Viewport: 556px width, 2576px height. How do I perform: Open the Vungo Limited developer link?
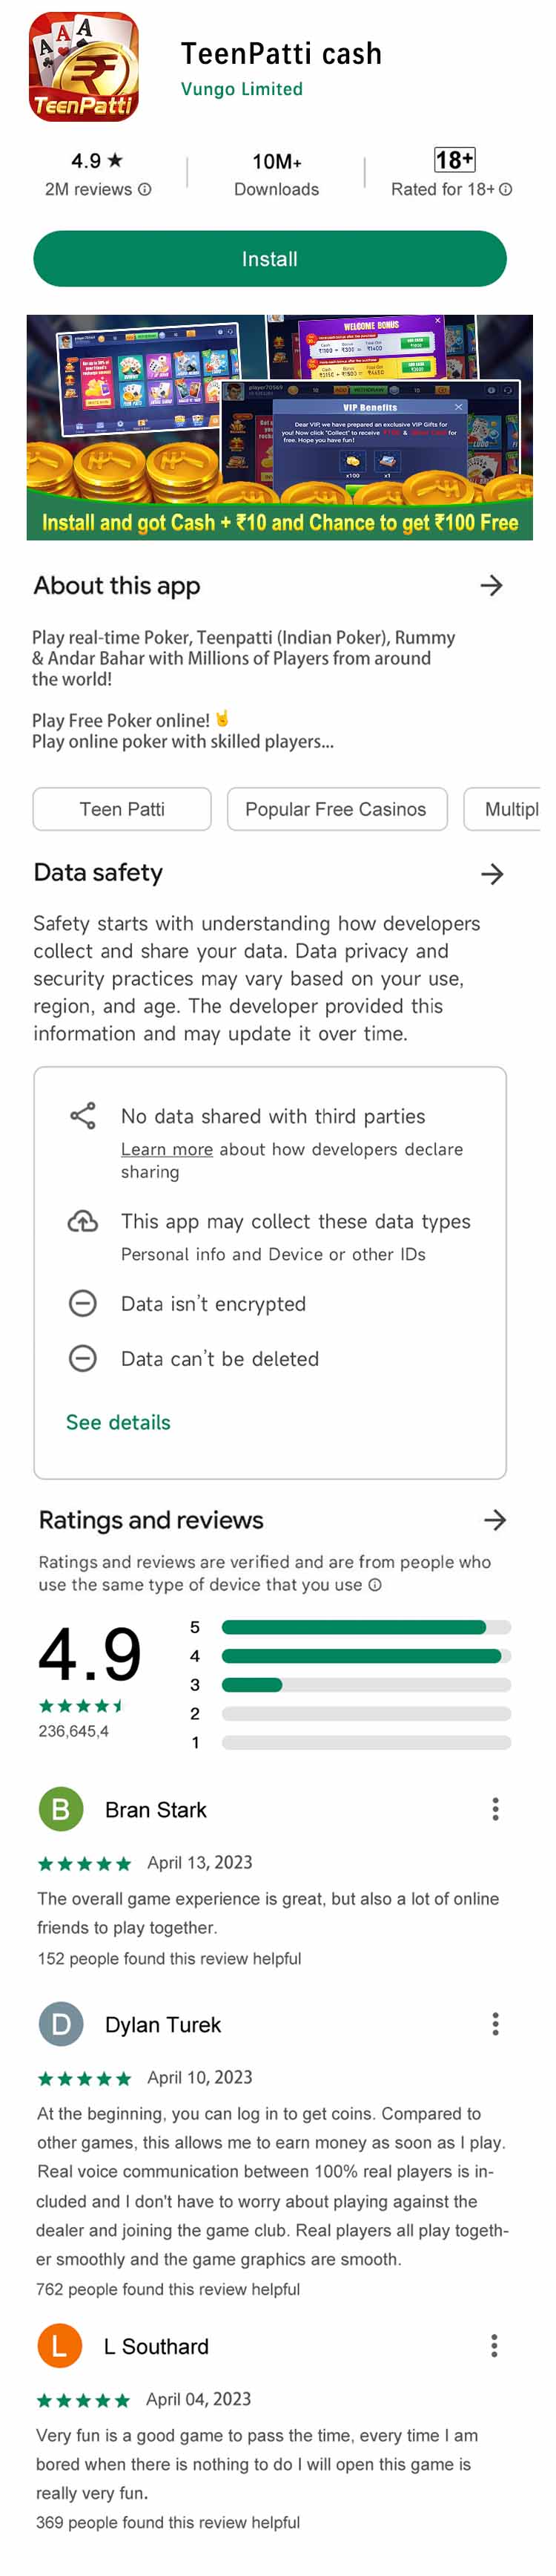(x=242, y=89)
